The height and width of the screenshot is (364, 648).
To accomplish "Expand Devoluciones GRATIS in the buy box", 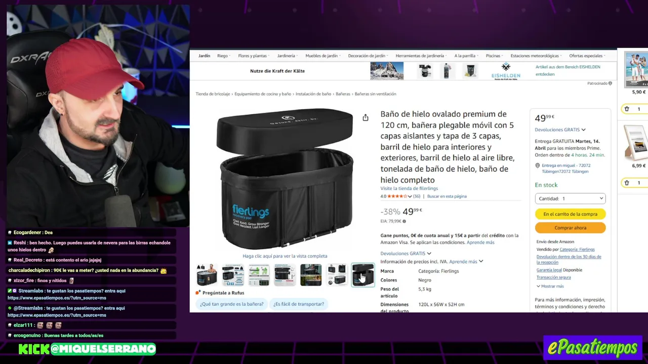I will [560, 130].
